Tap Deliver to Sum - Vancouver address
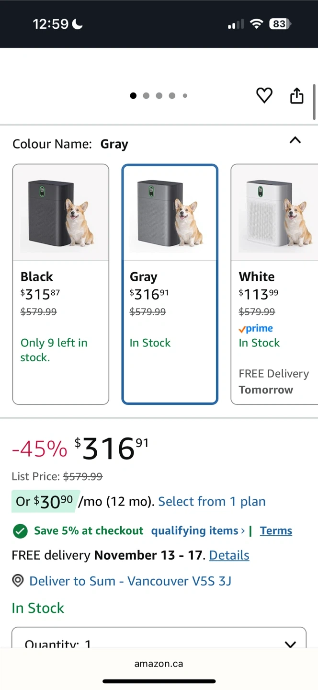This screenshot has width=318, height=690. (130, 581)
